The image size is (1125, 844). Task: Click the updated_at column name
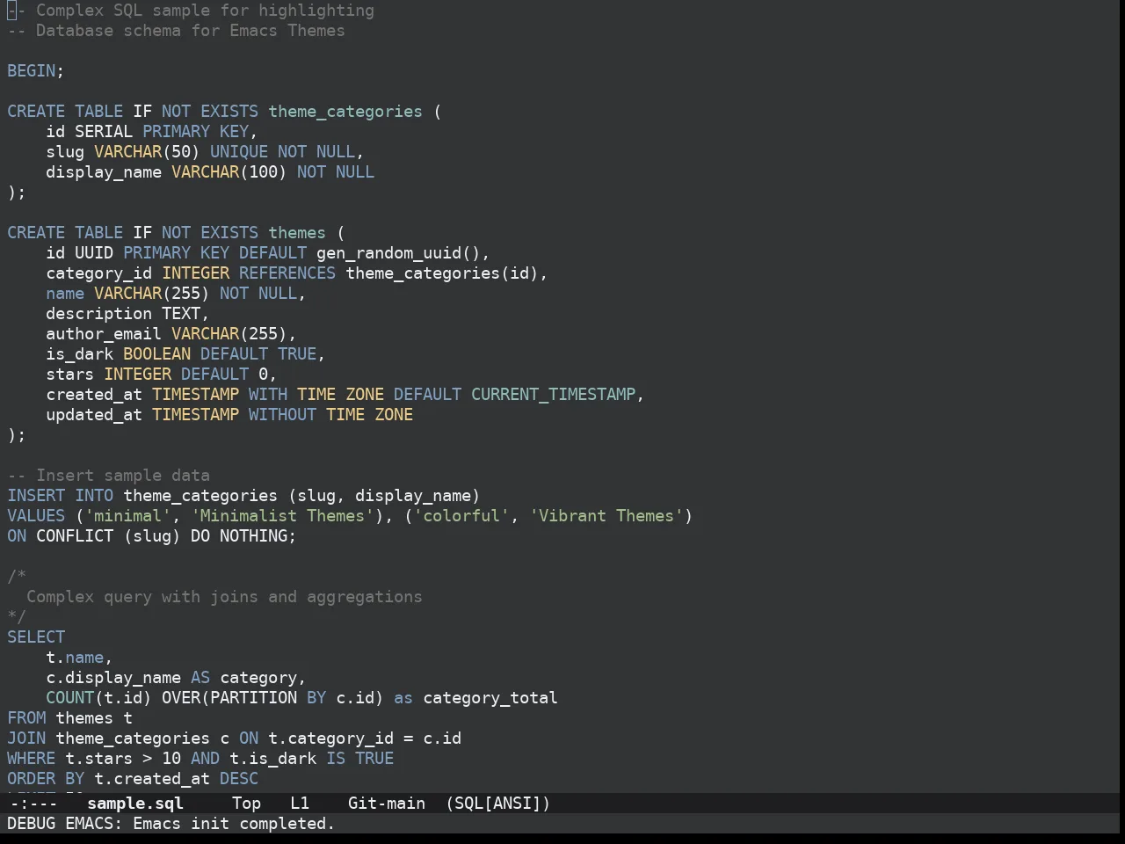pos(94,414)
